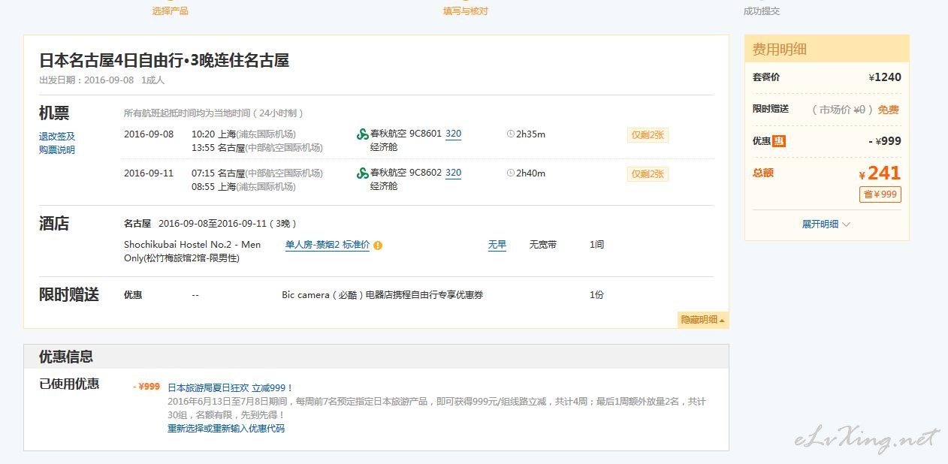Click 仅剩2张 tag on return flight
This screenshot has width=948, height=464.
[x=647, y=174]
